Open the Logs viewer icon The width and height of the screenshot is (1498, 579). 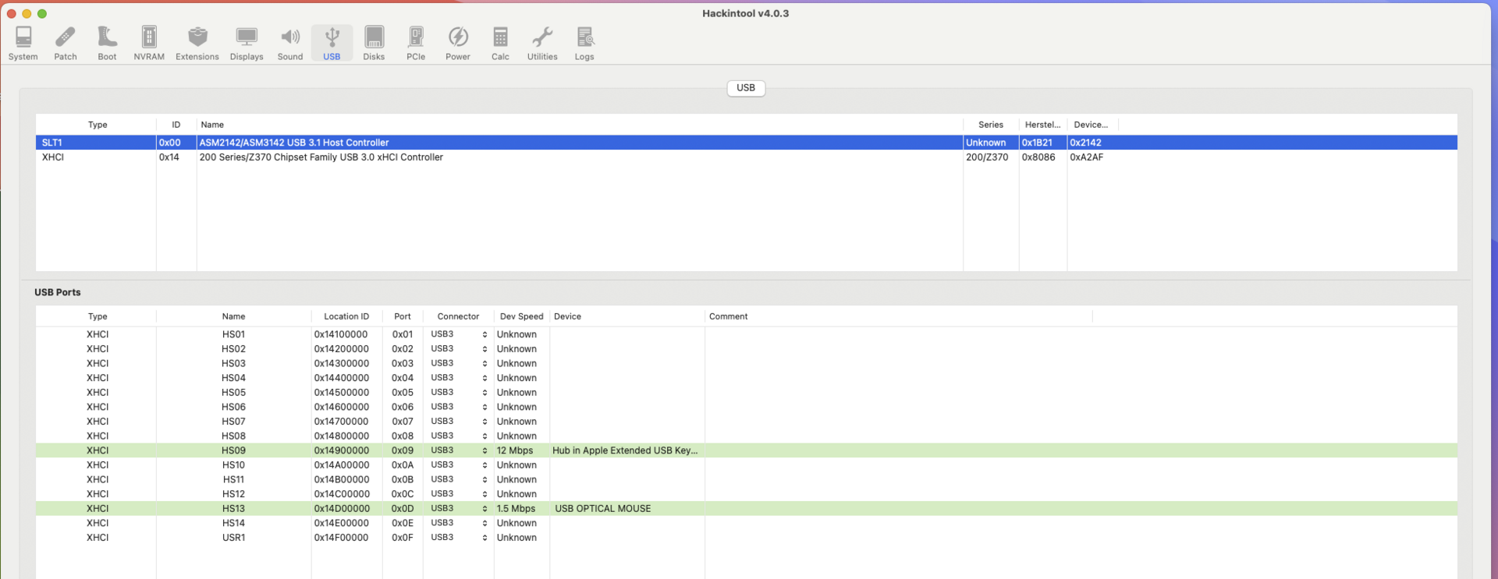pos(584,43)
